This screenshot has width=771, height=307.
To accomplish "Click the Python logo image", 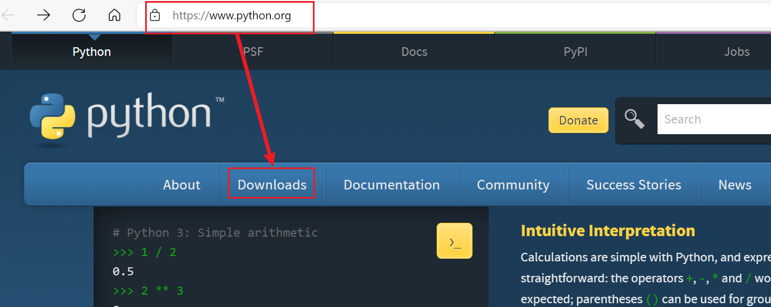I will (x=127, y=119).
